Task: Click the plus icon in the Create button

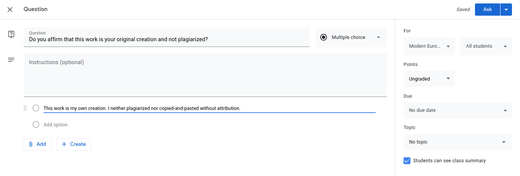Action: [64, 144]
